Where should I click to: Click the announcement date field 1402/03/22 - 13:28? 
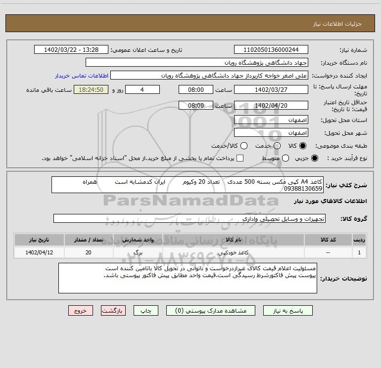[71, 49]
